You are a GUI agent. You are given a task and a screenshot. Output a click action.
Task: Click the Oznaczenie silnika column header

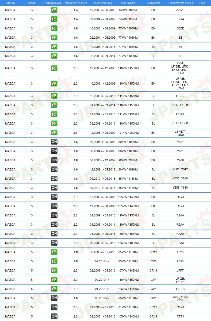[181, 3]
